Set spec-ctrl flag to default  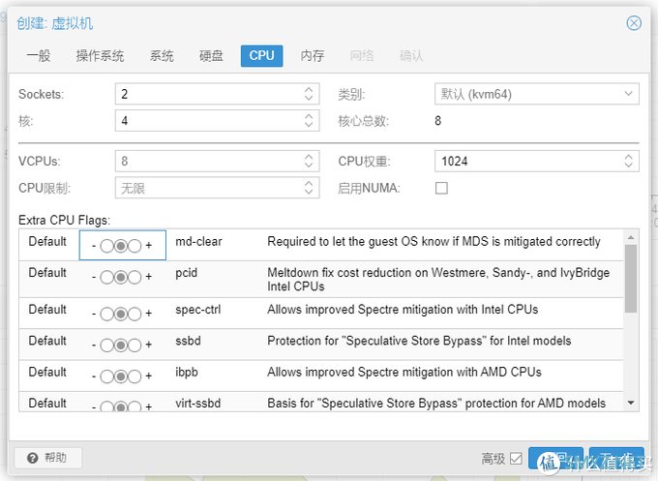click(120, 314)
